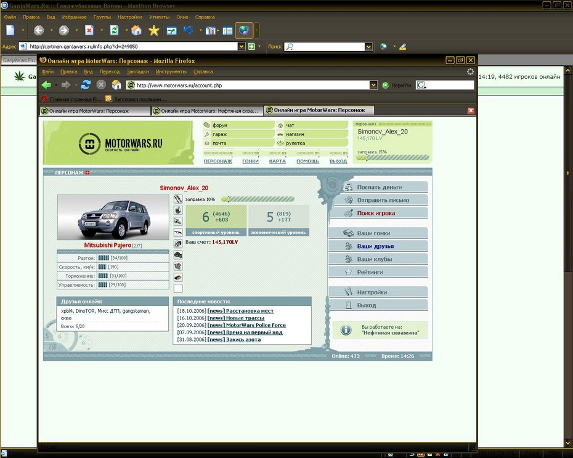Image resolution: width=573 pixels, height=458 pixels.
Task: Click the wheel equipment slot icon
Action: (x=178, y=244)
